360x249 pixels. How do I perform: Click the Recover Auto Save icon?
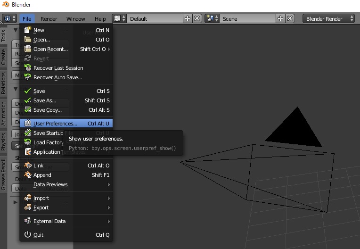point(27,77)
